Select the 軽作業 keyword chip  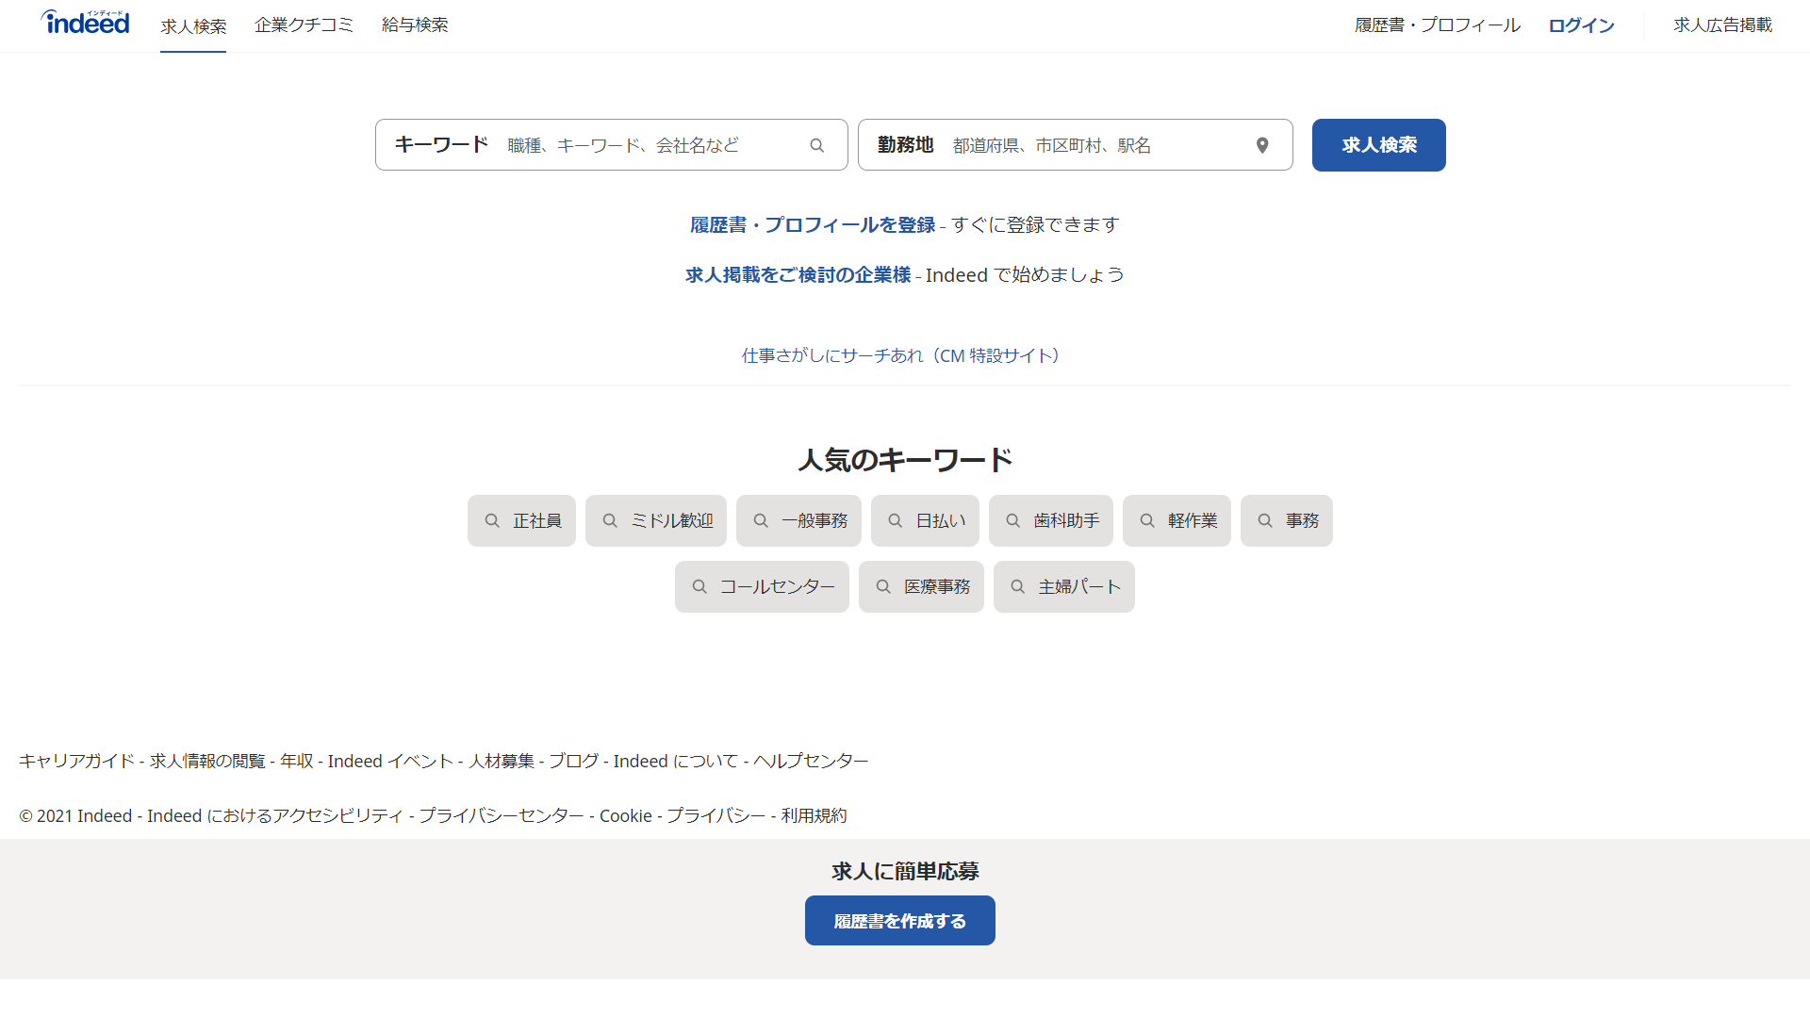coord(1176,520)
